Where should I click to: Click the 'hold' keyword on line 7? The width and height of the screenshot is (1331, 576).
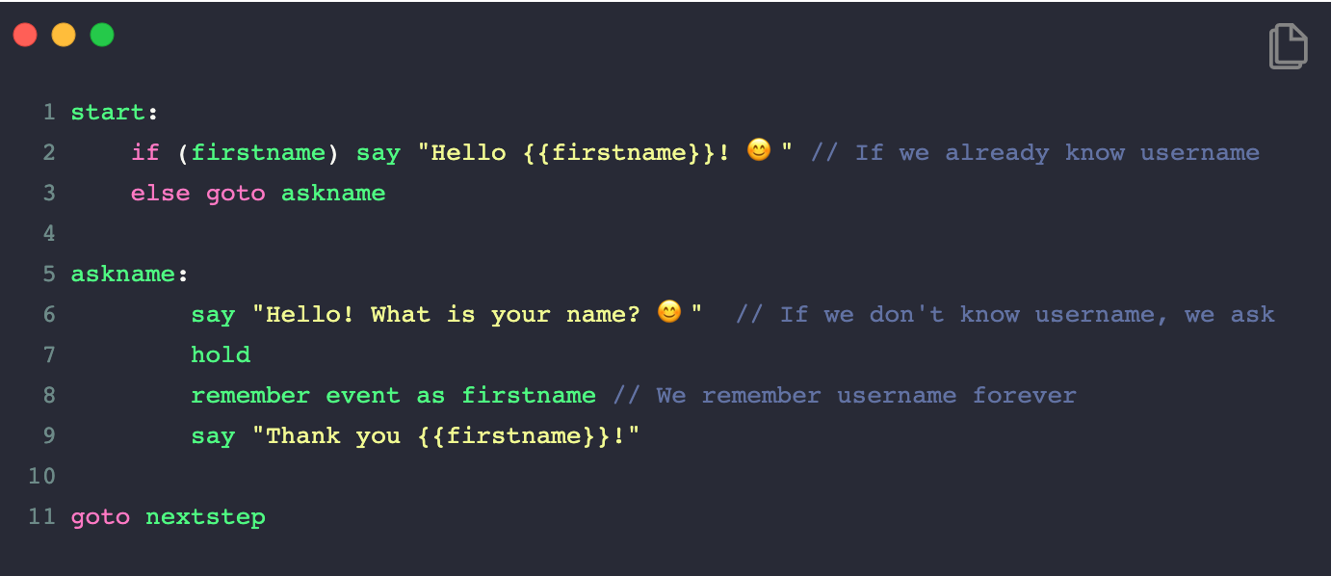point(221,355)
